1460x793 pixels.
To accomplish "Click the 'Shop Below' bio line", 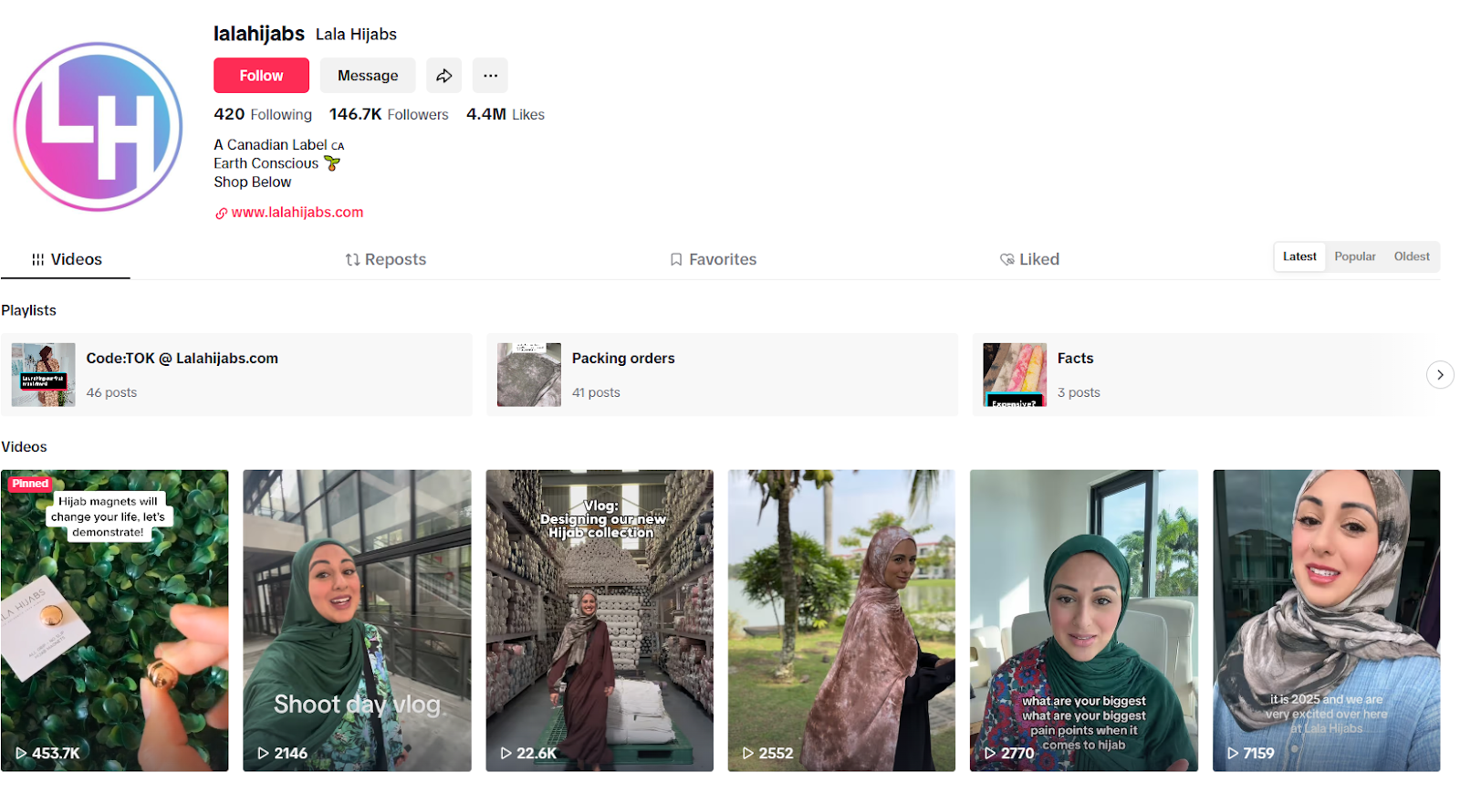I will point(253,183).
